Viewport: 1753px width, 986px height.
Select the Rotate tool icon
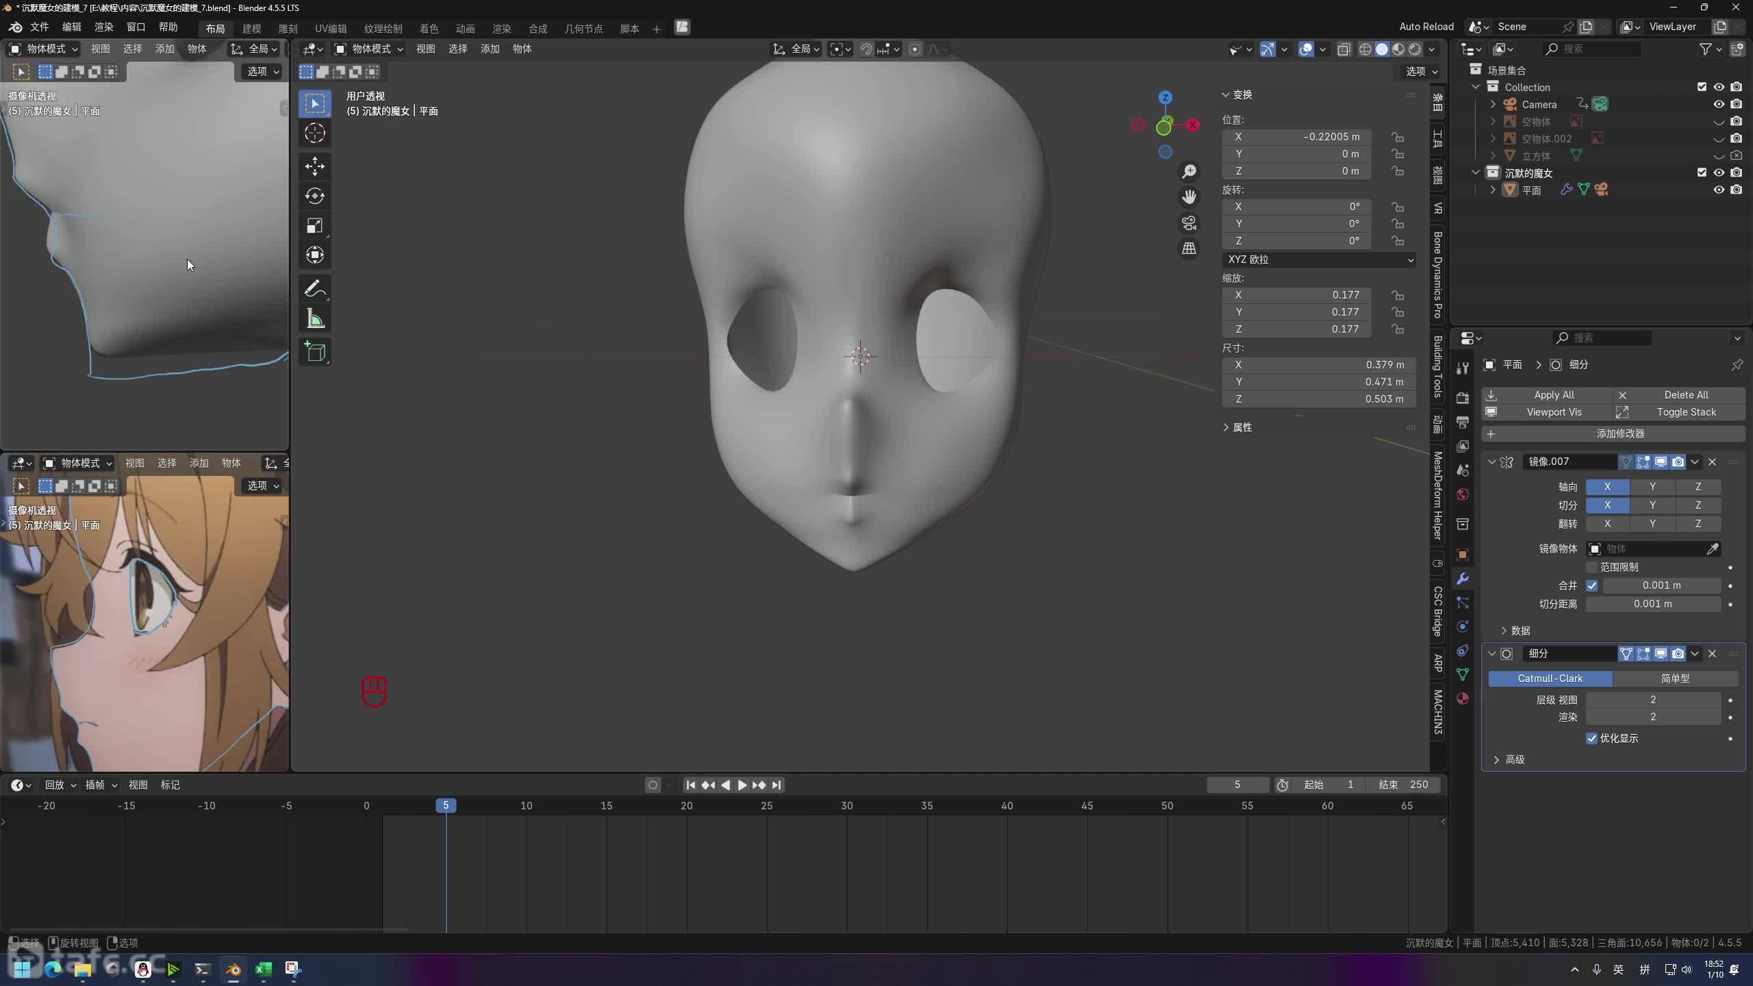coord(314,196)
